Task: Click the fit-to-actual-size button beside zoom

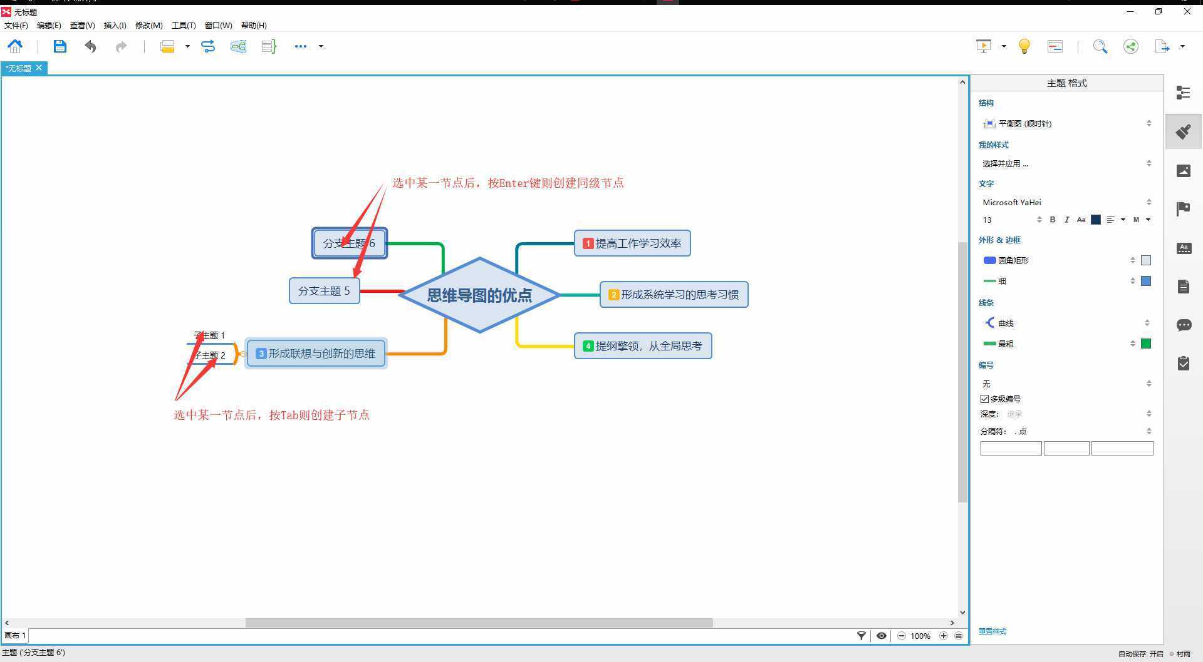Action: point(959,636)
